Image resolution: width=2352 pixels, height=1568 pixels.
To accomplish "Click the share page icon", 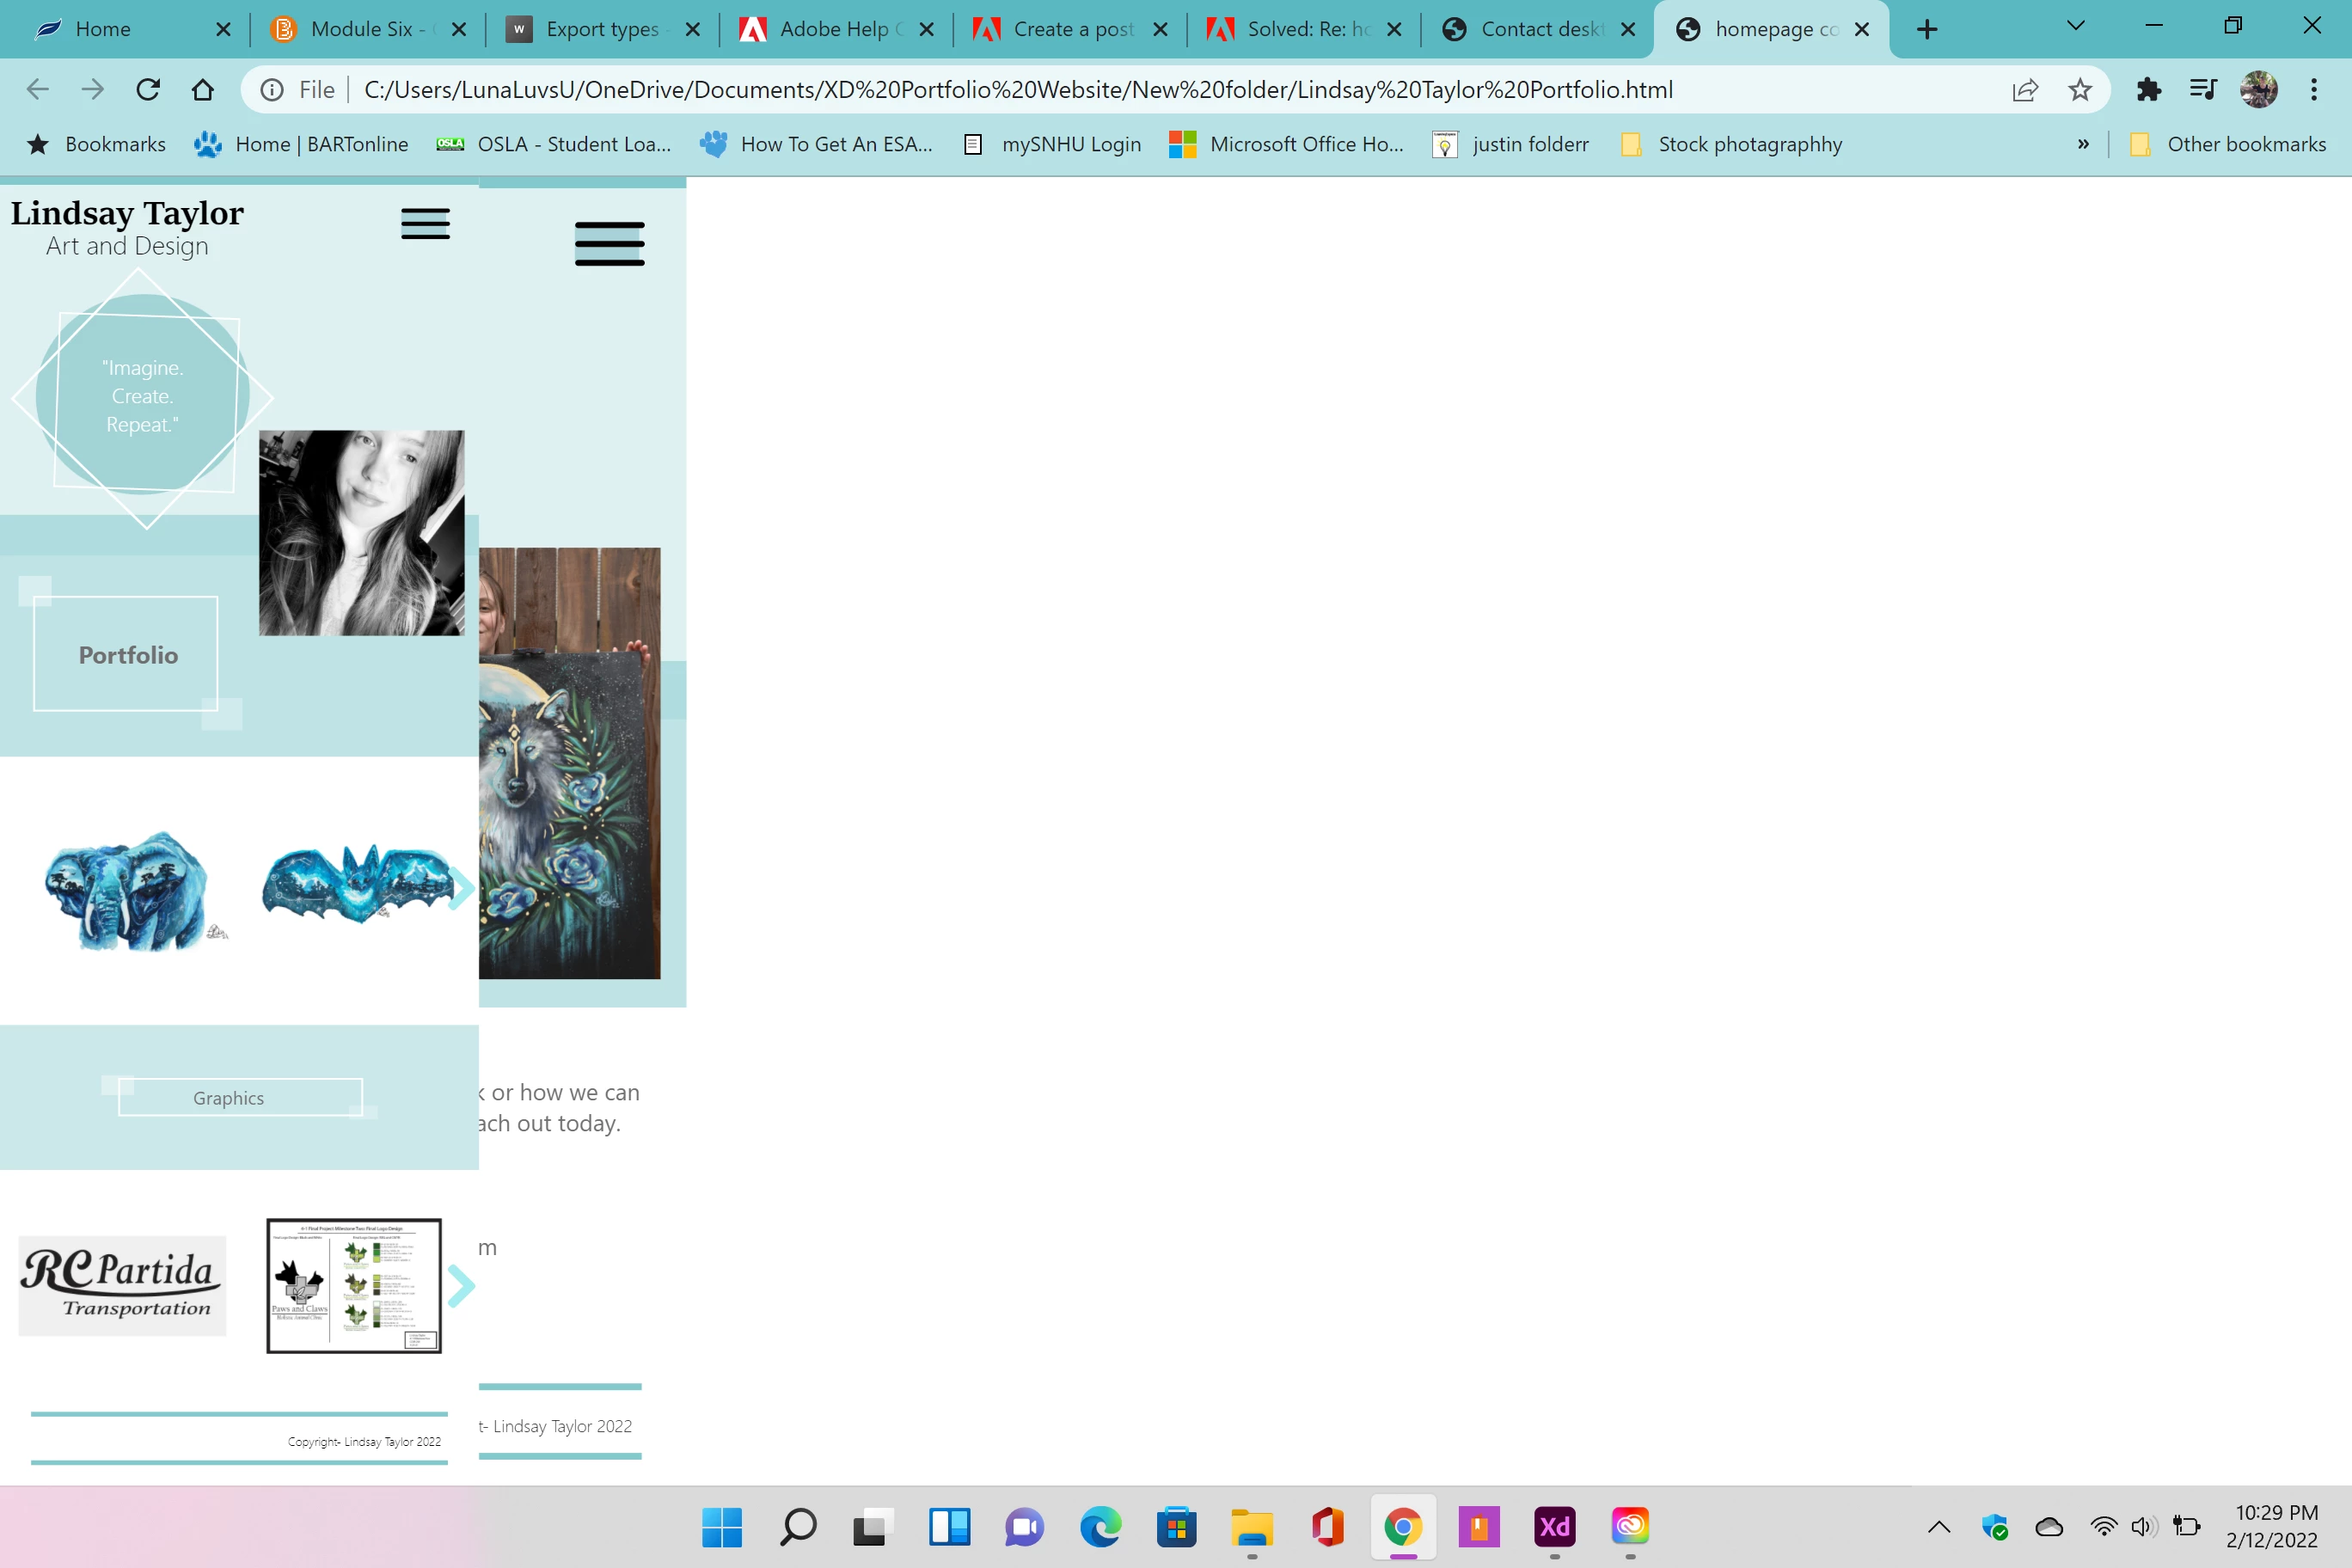I will (2025, 90).
